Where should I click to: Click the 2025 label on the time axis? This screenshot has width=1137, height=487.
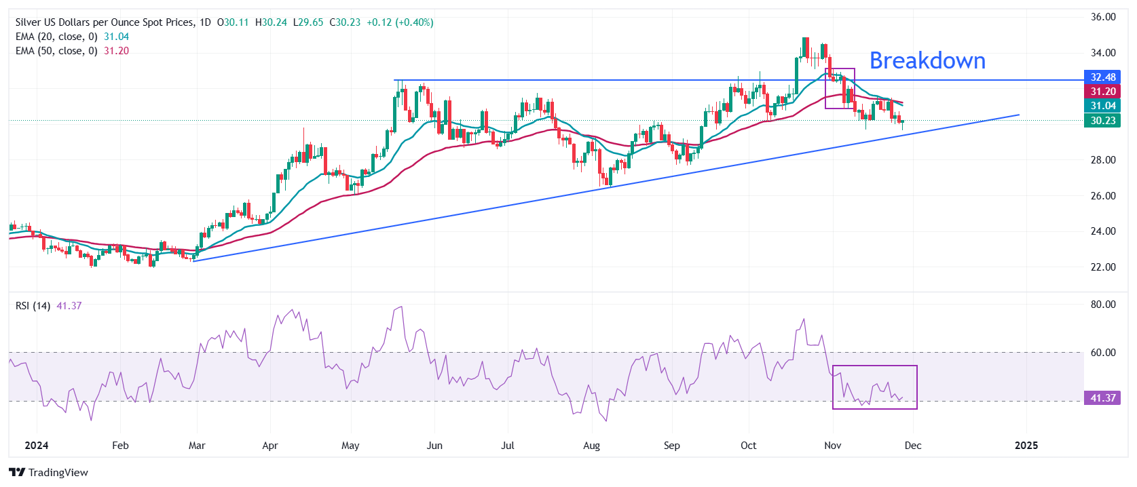[x=1026, y=446]
